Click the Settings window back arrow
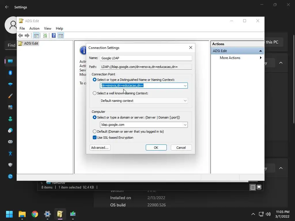295x221 pixels. tap(7, 7)
